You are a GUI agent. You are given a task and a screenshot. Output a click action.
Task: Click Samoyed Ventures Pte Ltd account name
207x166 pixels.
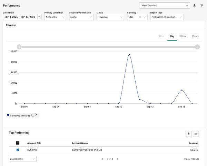(87, 150)
